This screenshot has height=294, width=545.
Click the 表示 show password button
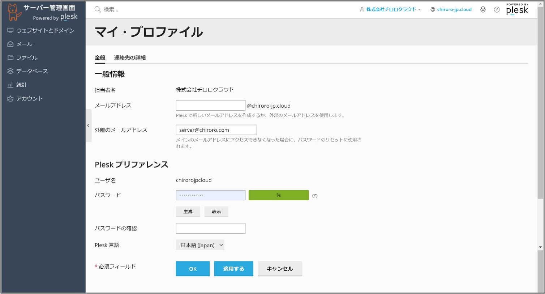click(x=216, y=212)
